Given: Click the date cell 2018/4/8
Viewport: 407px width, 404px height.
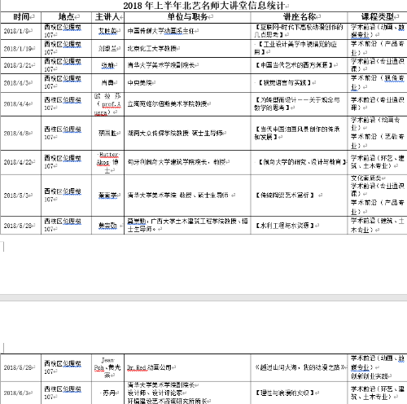Looking at the screenshot, I should (x=16, y=134).
